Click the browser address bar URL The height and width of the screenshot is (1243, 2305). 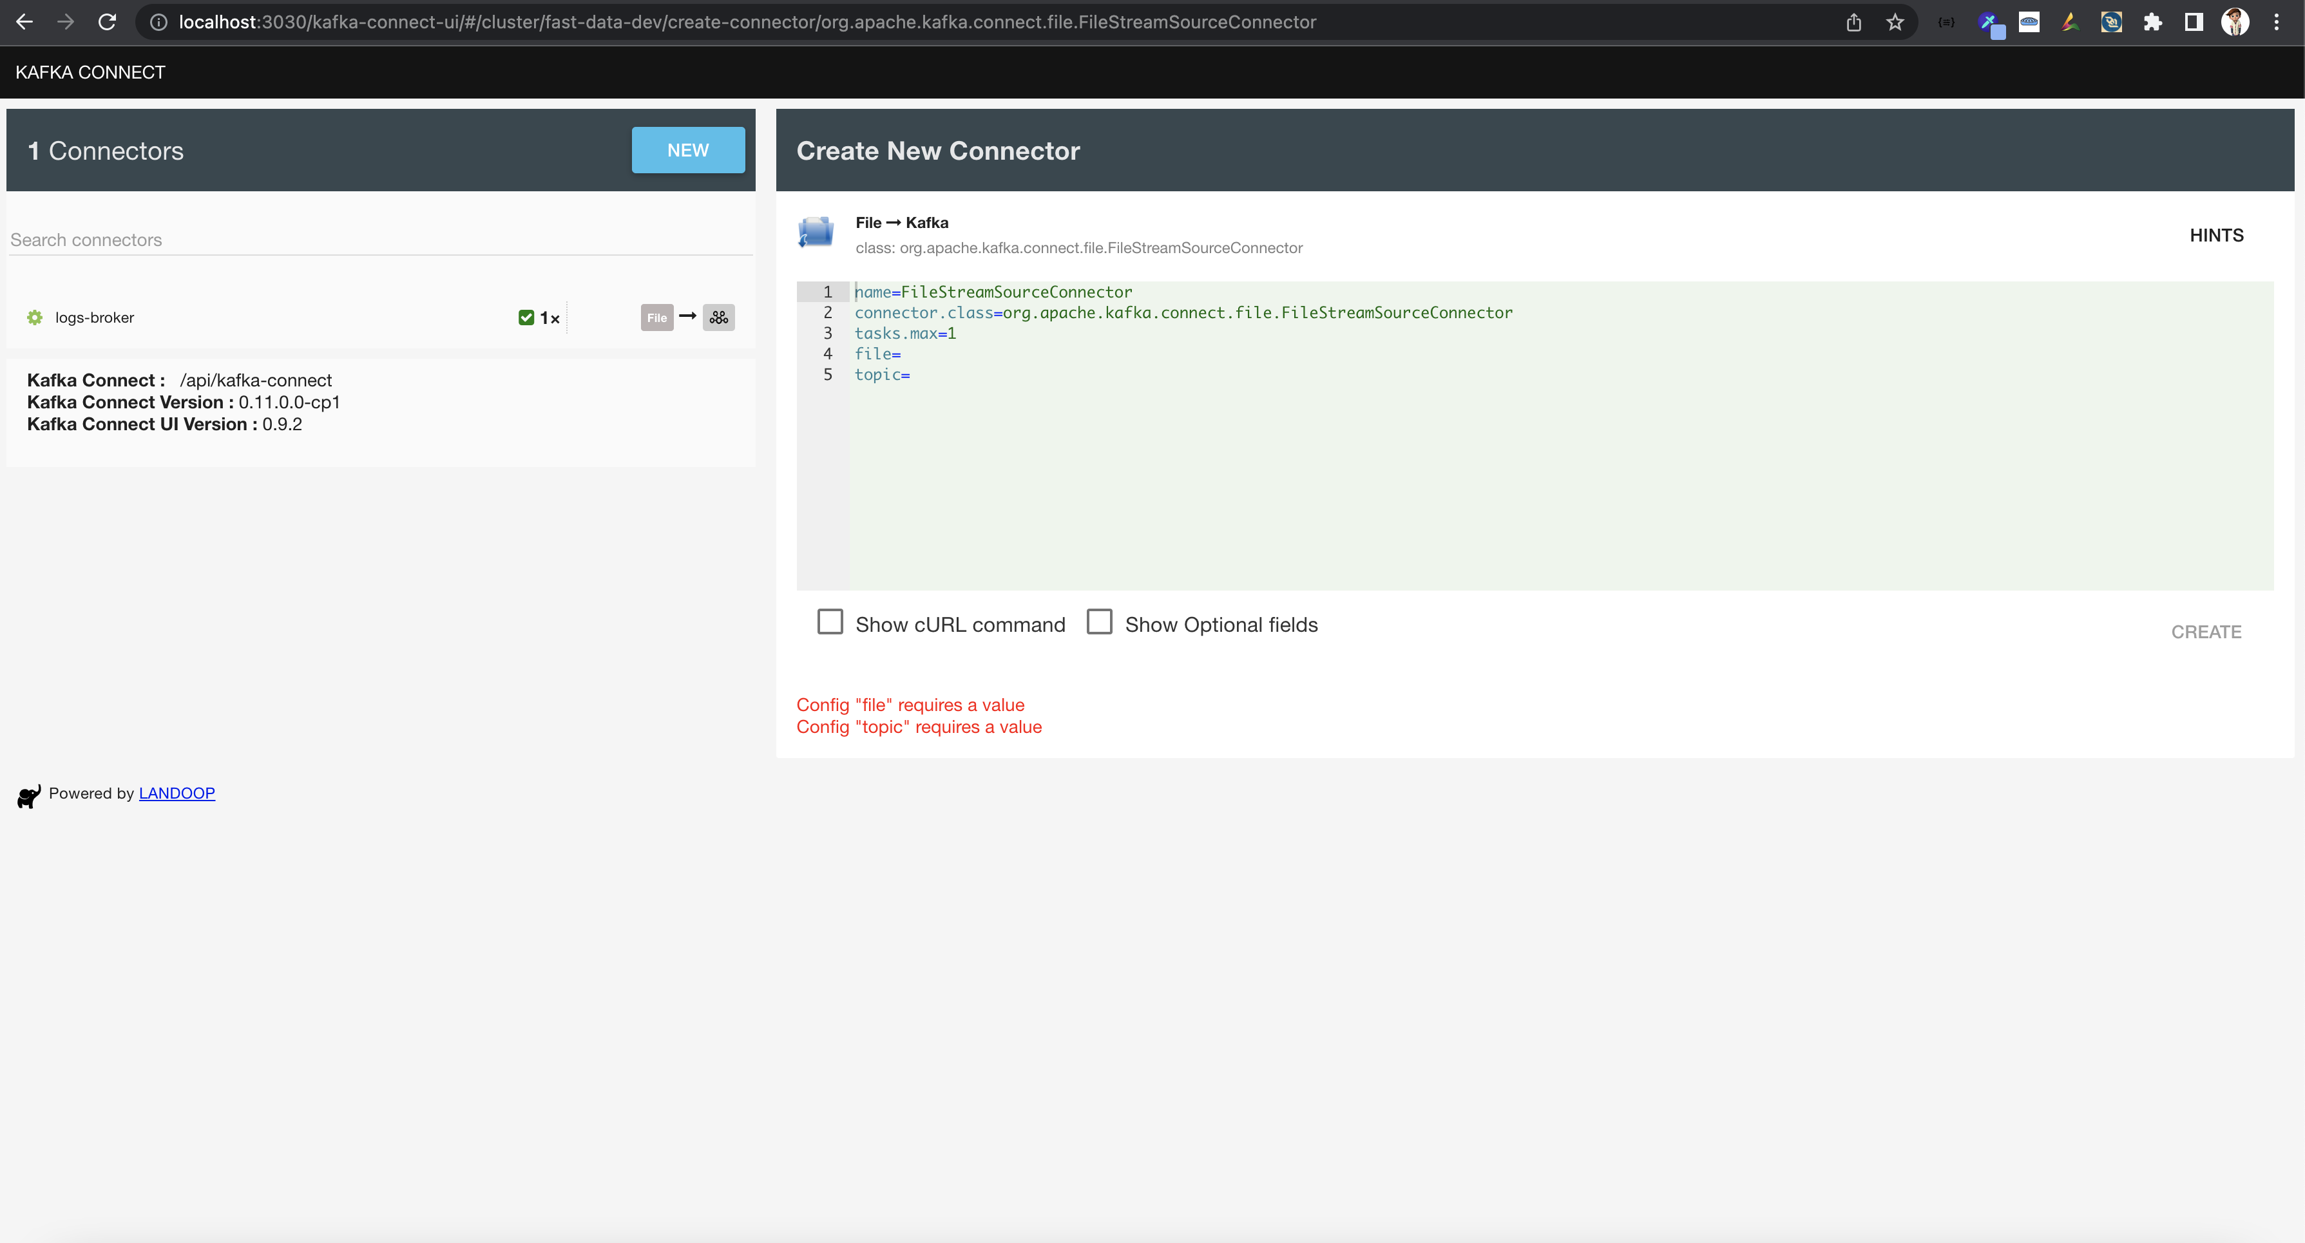tap(747, 23)
